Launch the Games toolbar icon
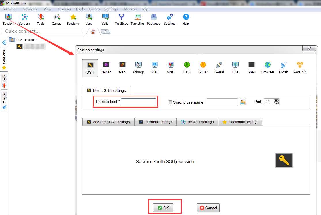The image size is (321, 215). click(56, 20)
